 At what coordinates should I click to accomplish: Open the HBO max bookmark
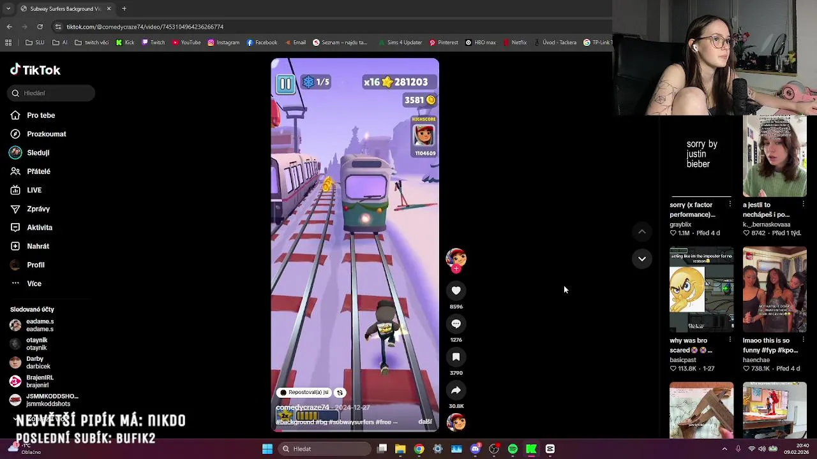[481, 43]
